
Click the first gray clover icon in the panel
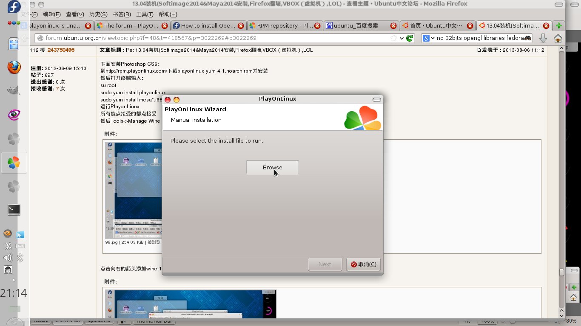(x=14, y=138)
